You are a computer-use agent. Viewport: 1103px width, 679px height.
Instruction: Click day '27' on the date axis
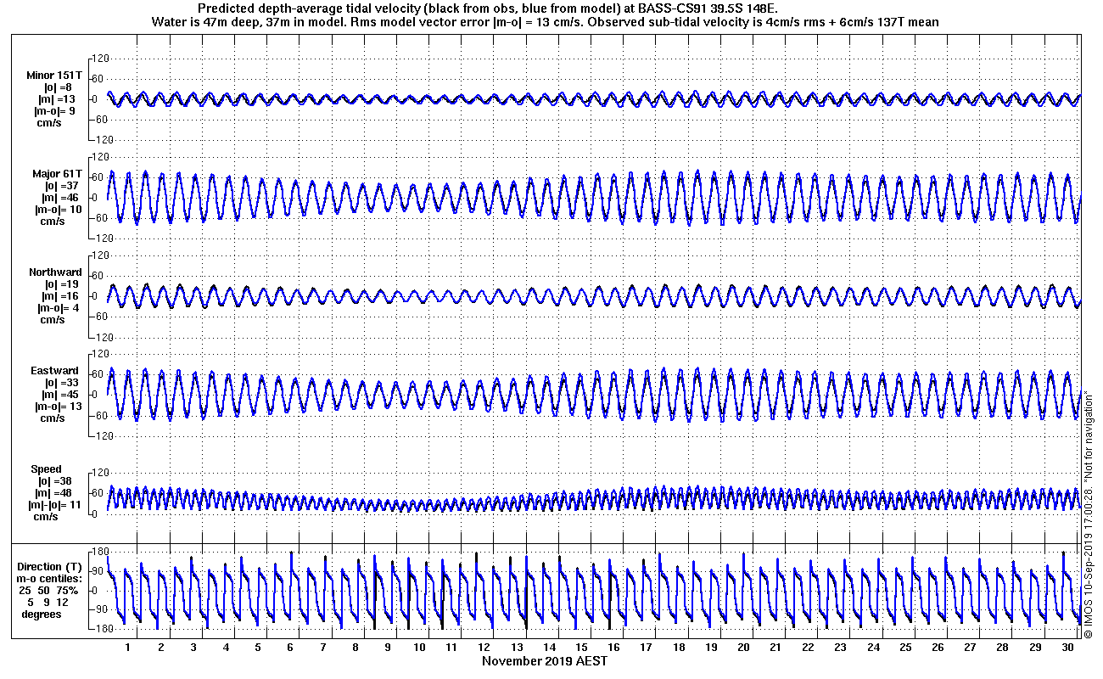click(971, 648)
